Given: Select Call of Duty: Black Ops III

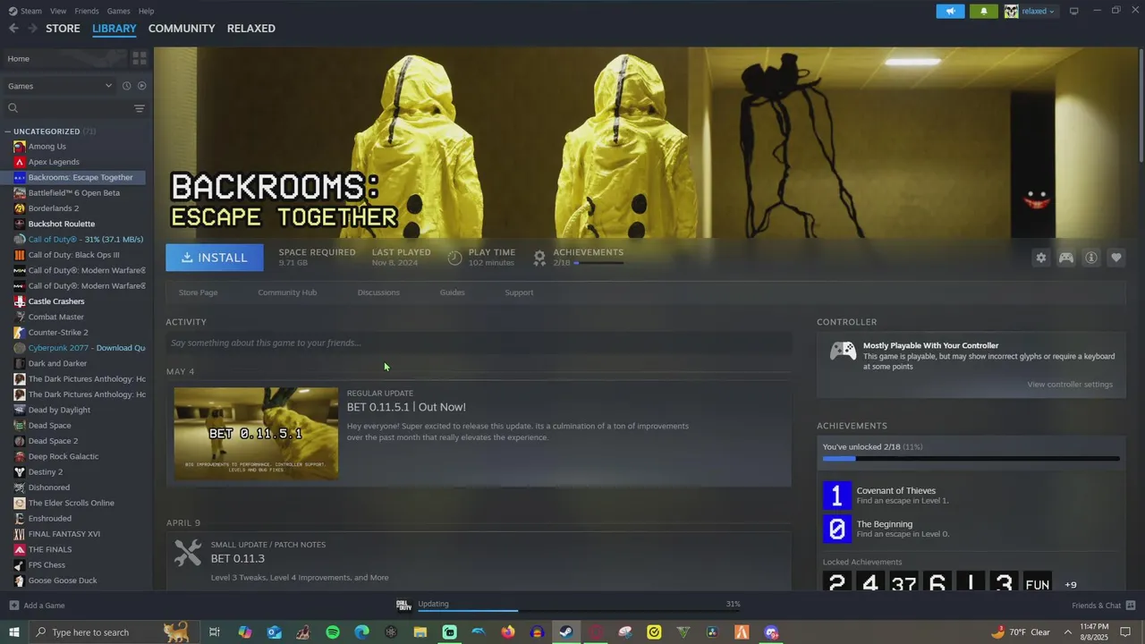Looking at the screenshot, I should (x=75, y=255).
